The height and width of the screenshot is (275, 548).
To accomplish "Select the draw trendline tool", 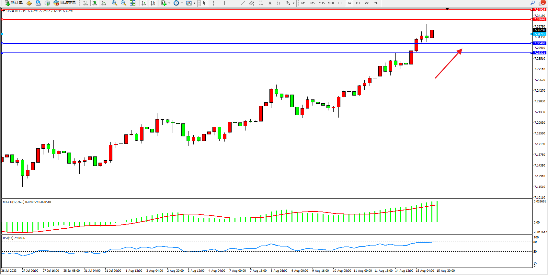I will pyautogui.click(x=243, y=3).
